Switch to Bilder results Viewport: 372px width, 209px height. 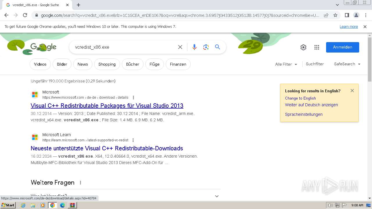pyautogui.click(x=62, y=64)
